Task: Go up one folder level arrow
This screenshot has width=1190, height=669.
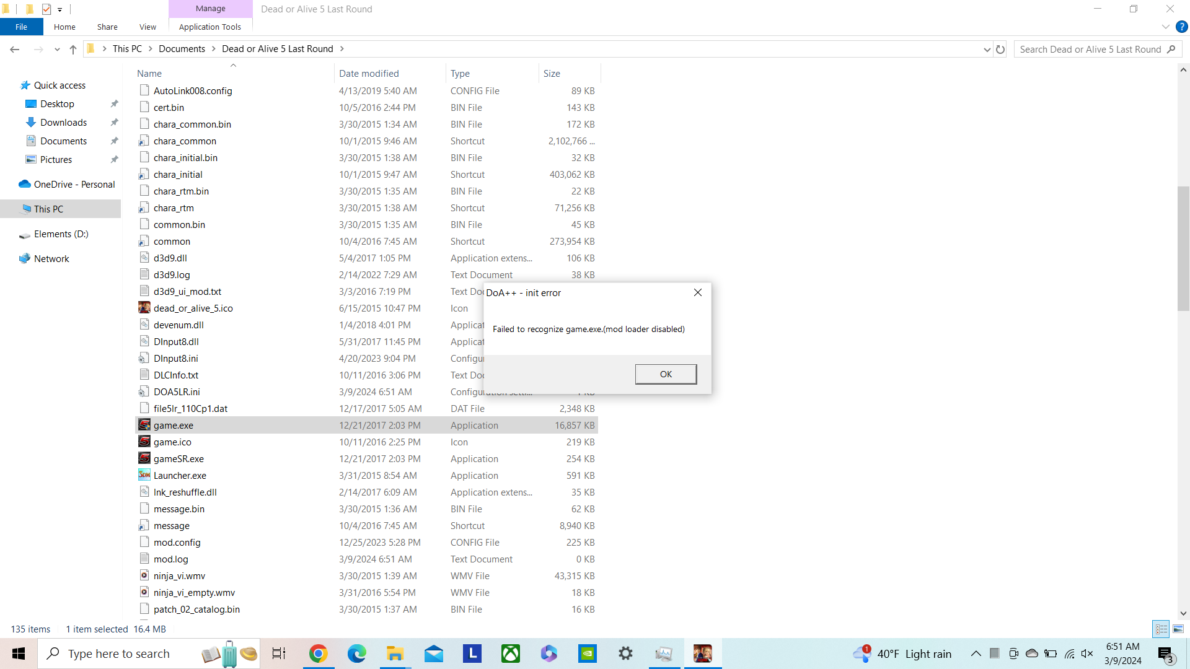Action: [73, 49]
